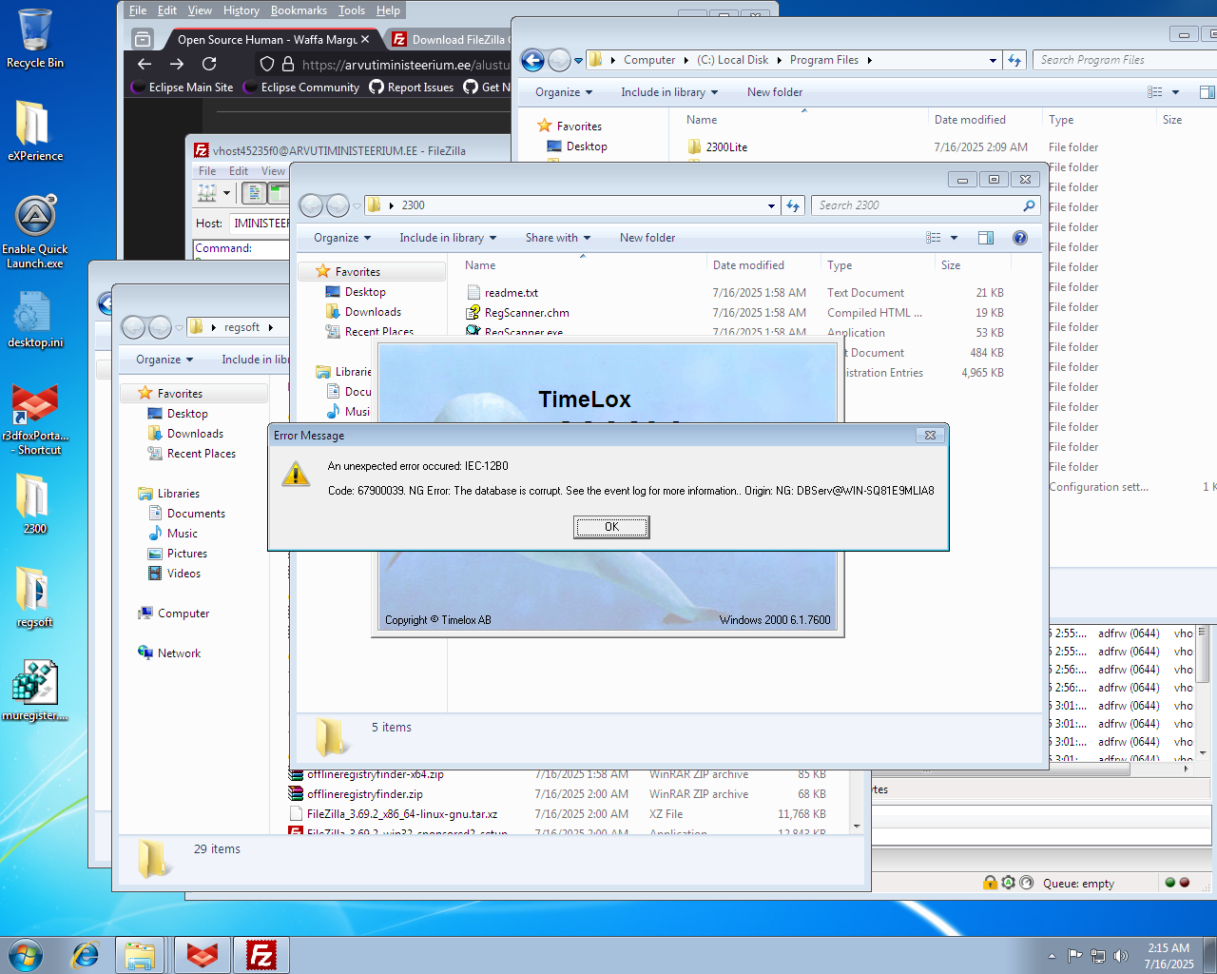Expand Organize menu in regsoft window
Image resolution: width=1217 pixels, height=974 pixels.
(x=164, y=360)
